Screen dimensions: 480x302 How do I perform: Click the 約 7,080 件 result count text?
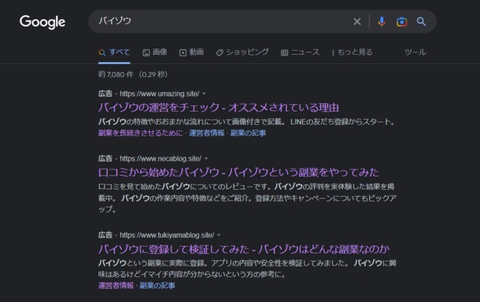116,74
